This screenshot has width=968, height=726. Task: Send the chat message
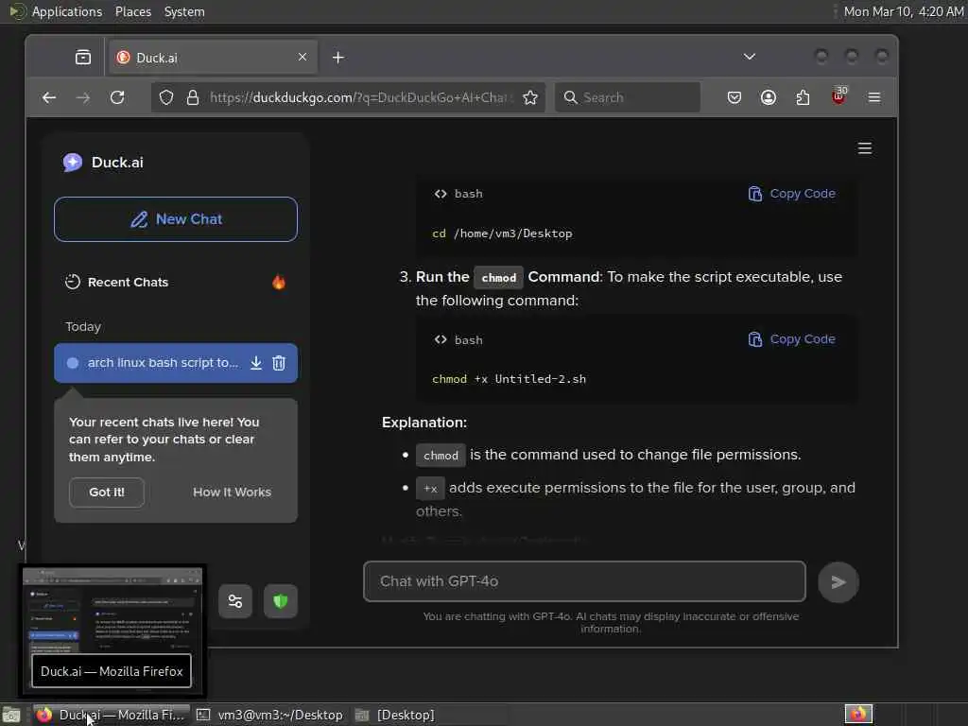(838, 581)
